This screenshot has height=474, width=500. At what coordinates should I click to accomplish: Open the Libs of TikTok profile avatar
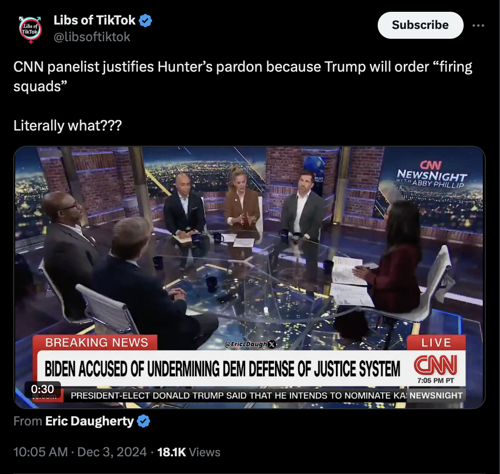pos(30,29)
